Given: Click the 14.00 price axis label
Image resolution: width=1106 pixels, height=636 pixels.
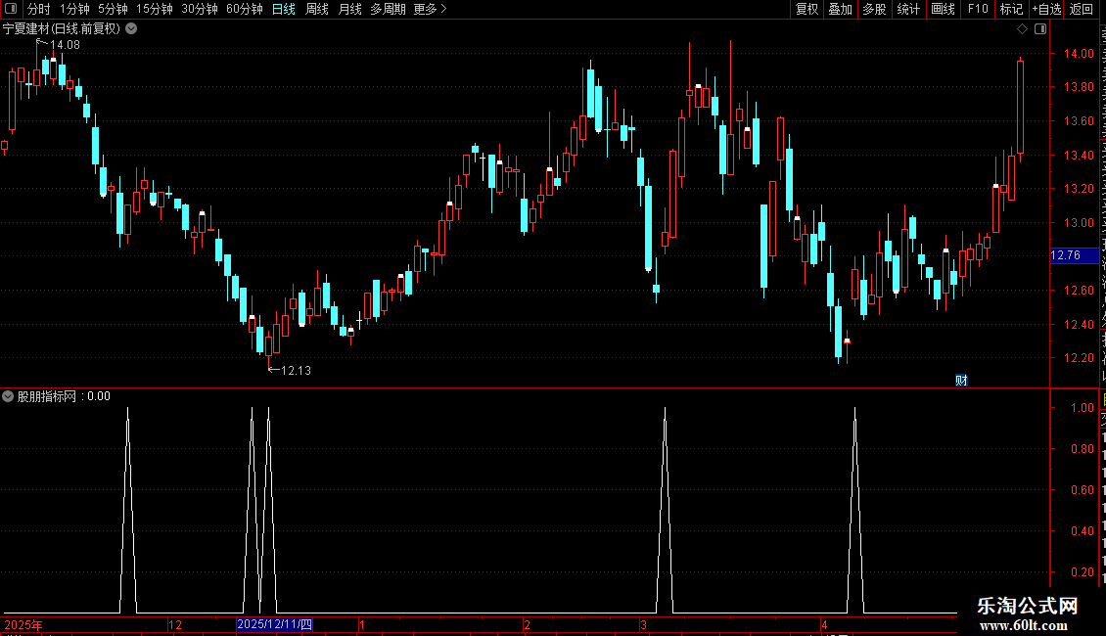Looking at the screenshot, I should pos(1079,54).
